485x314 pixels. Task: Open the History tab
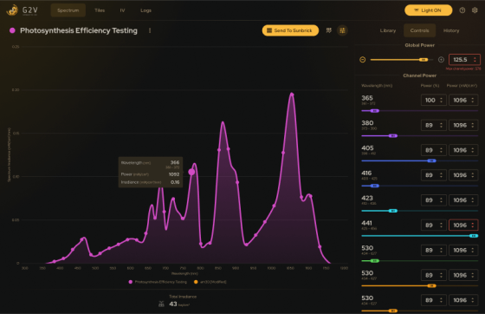click(451, 30)
